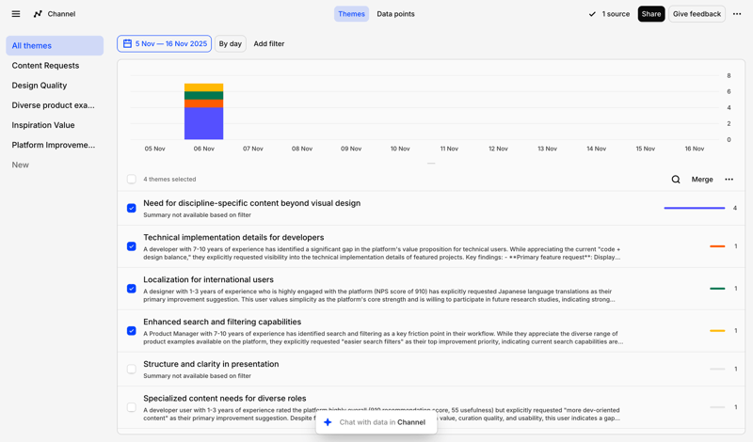Click the checkmark beside 1 source
Image resolution: width=753 pixels, height=442 pixels.
pos(592,14)
